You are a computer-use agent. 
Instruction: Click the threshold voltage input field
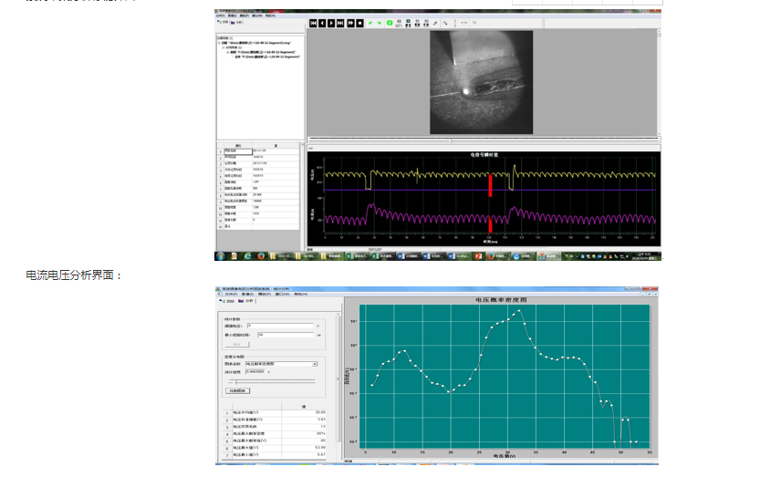pyautogui.click(x=281, y=326)
